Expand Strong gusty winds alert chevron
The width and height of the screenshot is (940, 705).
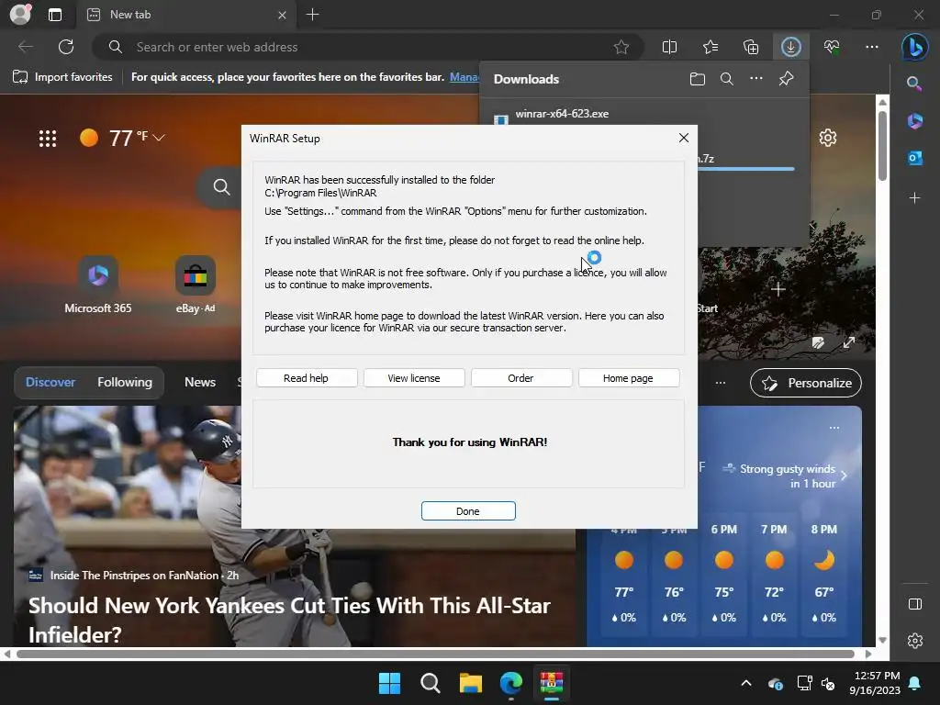pos(845,476)
